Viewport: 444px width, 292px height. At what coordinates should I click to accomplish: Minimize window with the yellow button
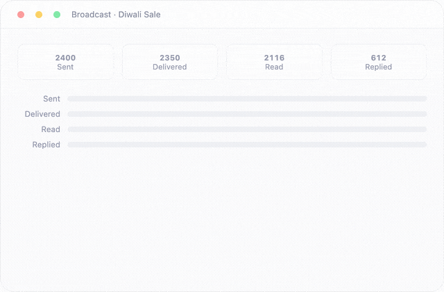[39, 15]
